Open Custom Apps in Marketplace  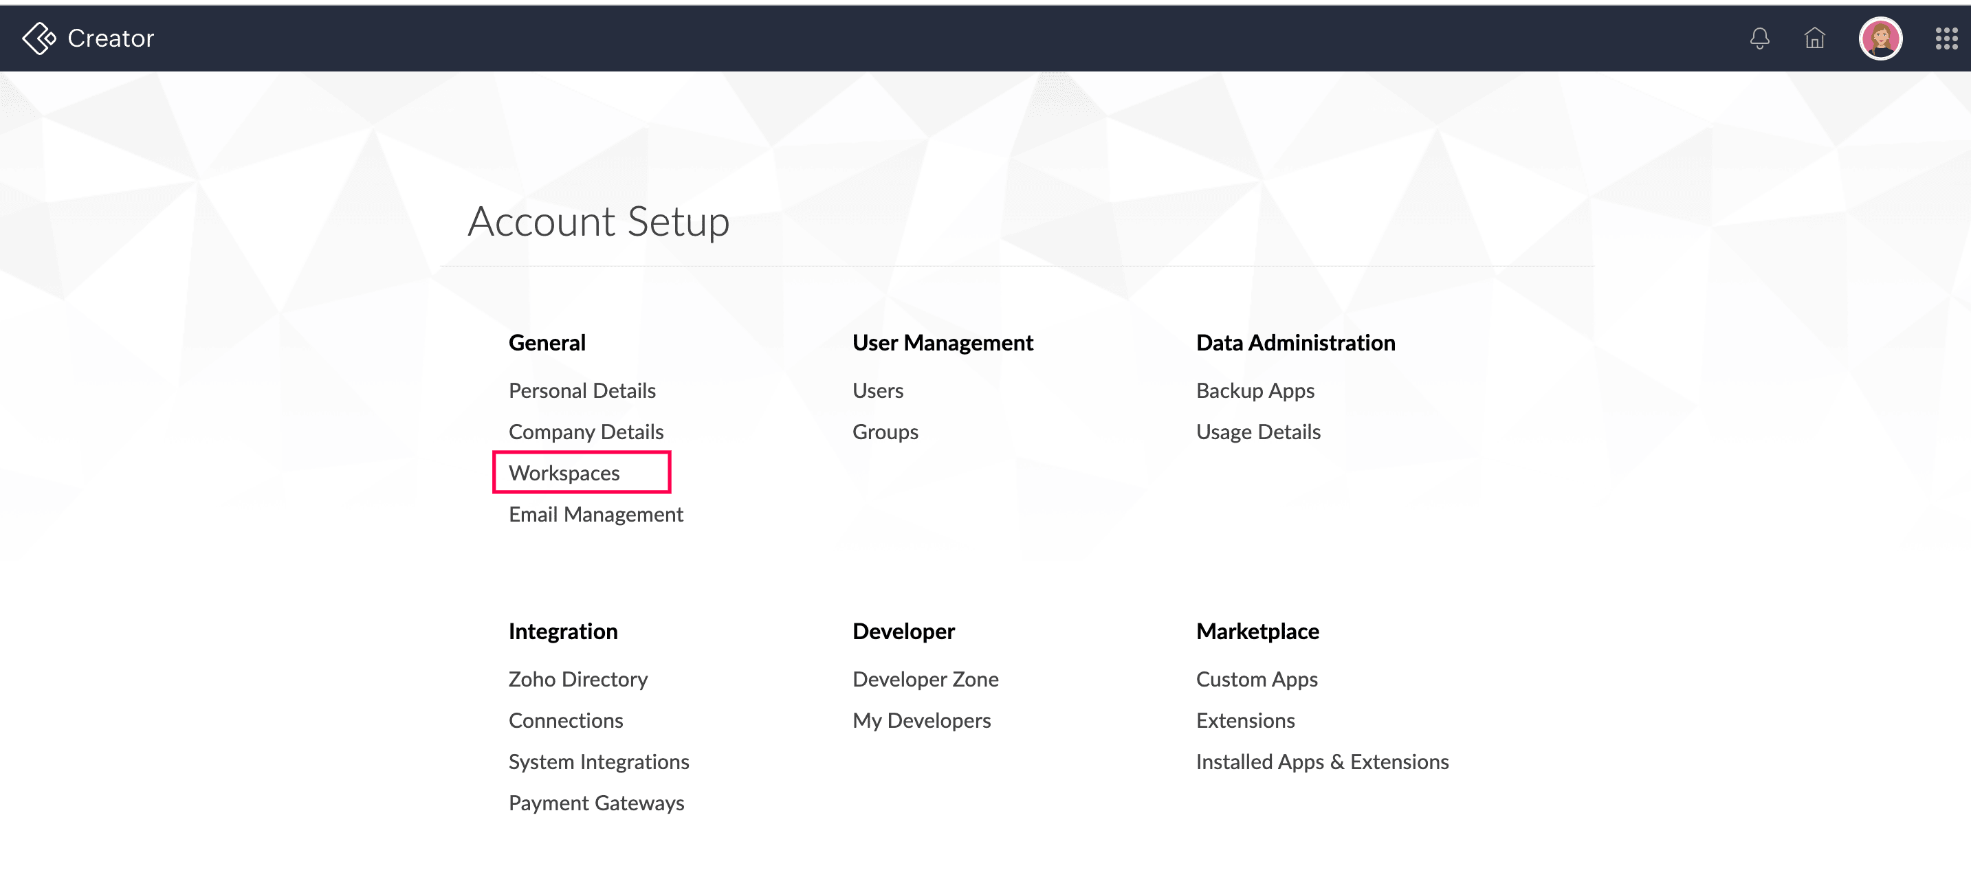(1256, 678)
